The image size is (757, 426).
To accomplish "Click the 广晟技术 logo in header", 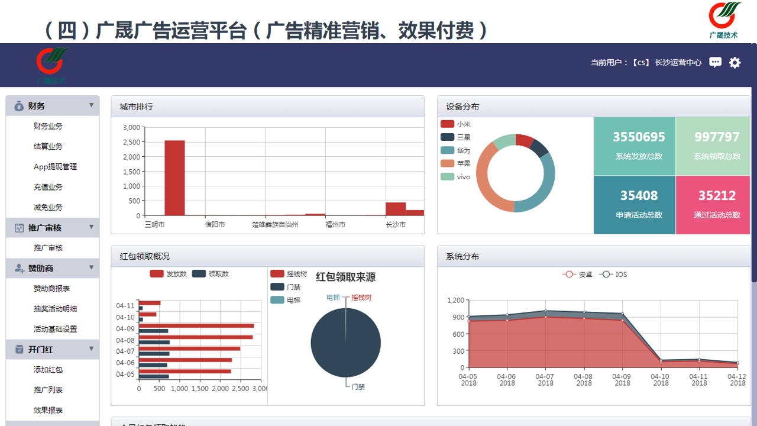I will (x=51, y=65).
